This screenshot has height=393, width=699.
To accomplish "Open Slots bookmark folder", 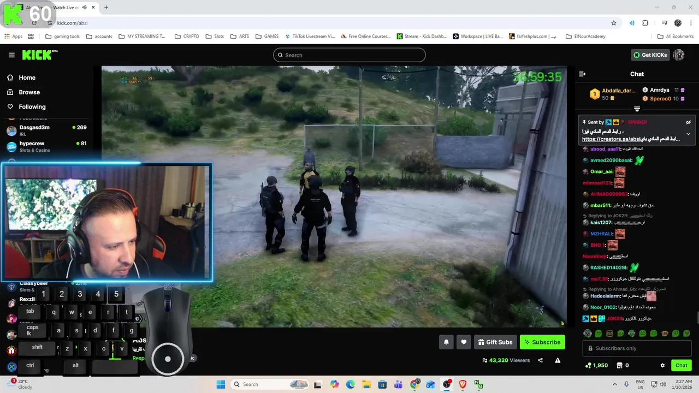I will (x=215, y=37).
